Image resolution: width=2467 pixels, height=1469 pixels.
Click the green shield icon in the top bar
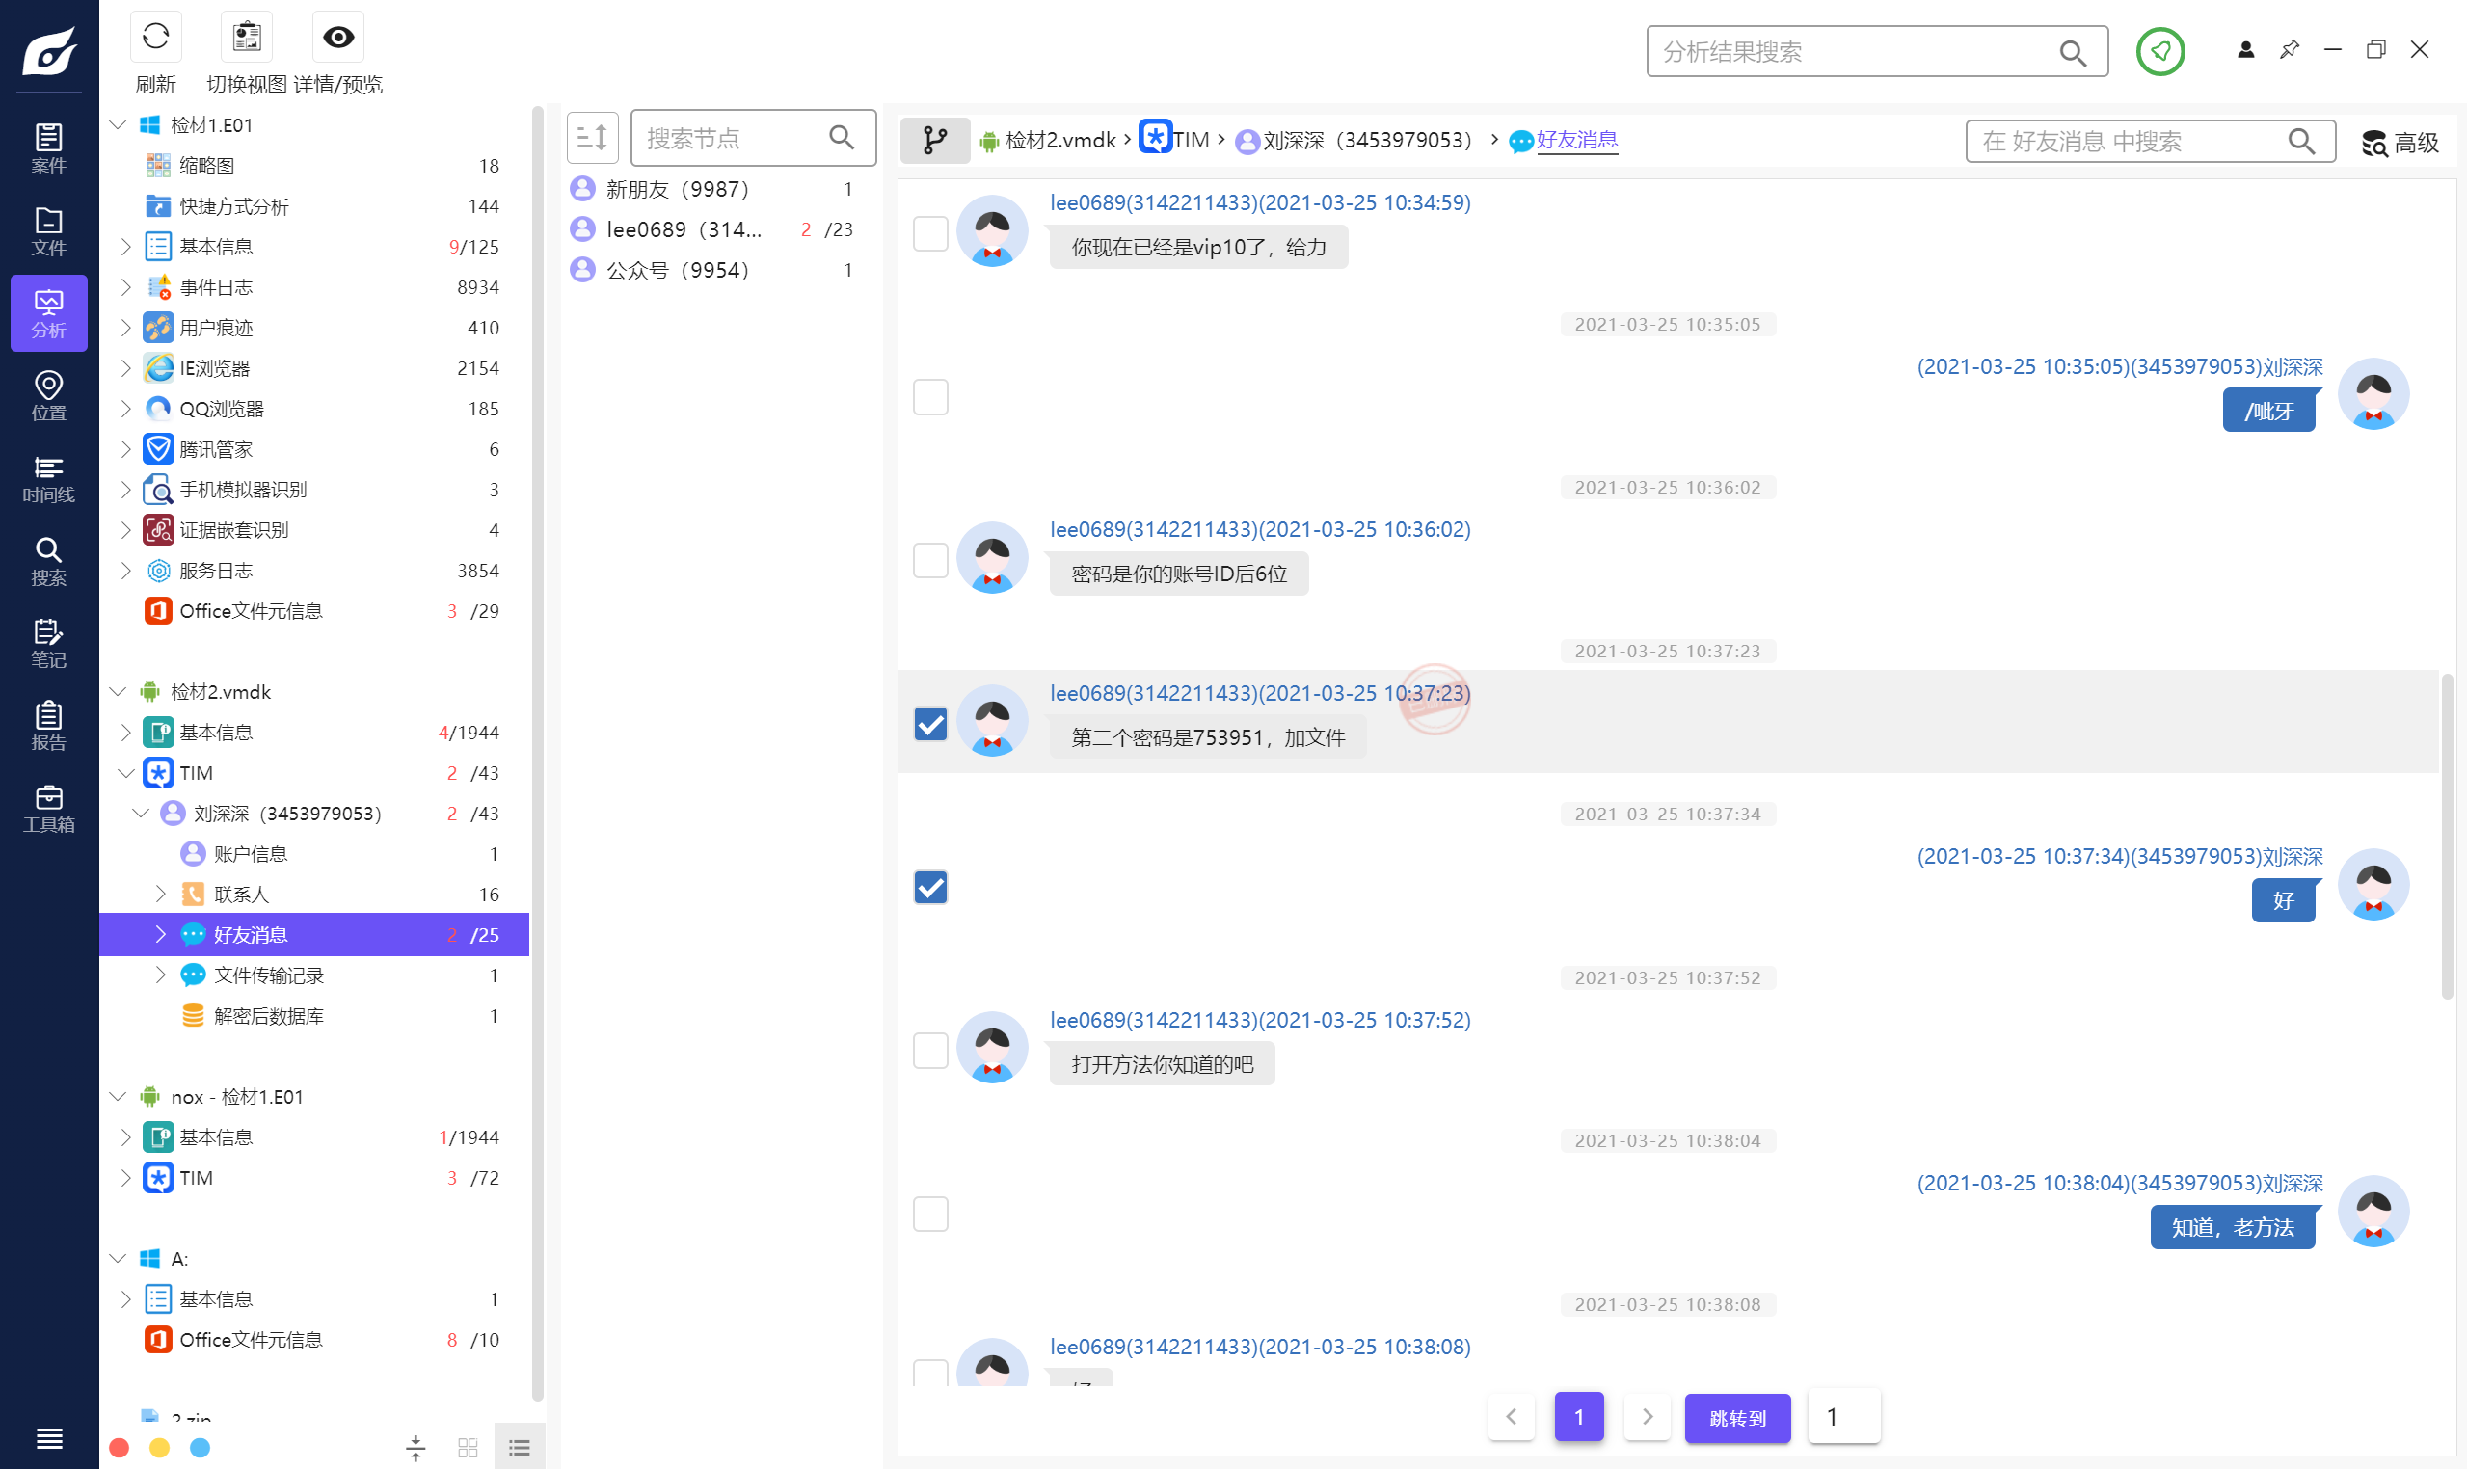pos(2159,51)
